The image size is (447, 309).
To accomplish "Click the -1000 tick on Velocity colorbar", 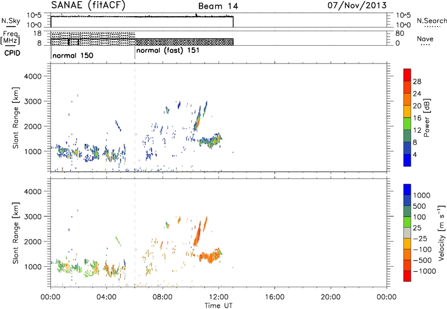I will pos(425,271).
